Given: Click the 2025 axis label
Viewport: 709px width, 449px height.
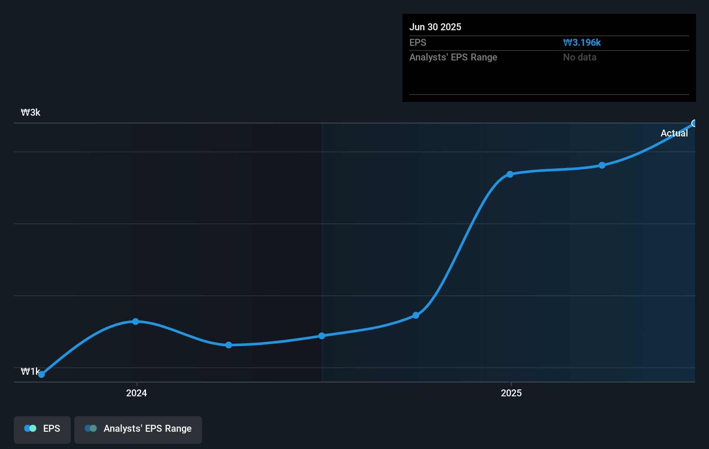Looking at the screenshot, I should (x=511, y=393).
